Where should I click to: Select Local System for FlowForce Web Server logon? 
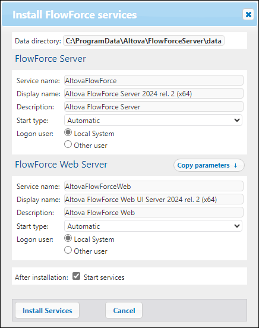pyautogui.click(x=68, y=238)
